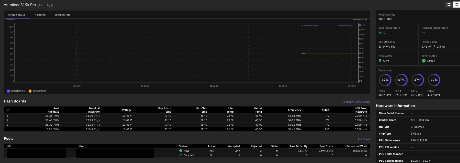This screenshot has height=163, width=460.
Task: Click Chip Type value BM1366
Action: 416,134
